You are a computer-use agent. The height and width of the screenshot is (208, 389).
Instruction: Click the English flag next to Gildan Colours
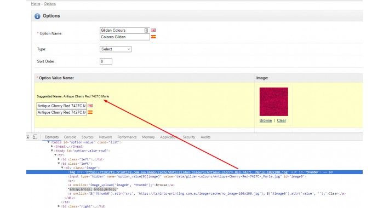pos(153,30)
